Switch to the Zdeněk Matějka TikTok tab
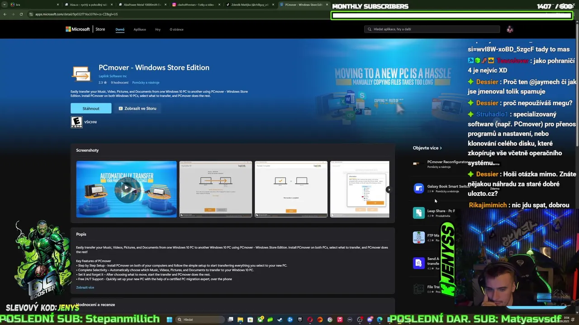Viewport: 579px width, 325px height. tap(250, 5)
